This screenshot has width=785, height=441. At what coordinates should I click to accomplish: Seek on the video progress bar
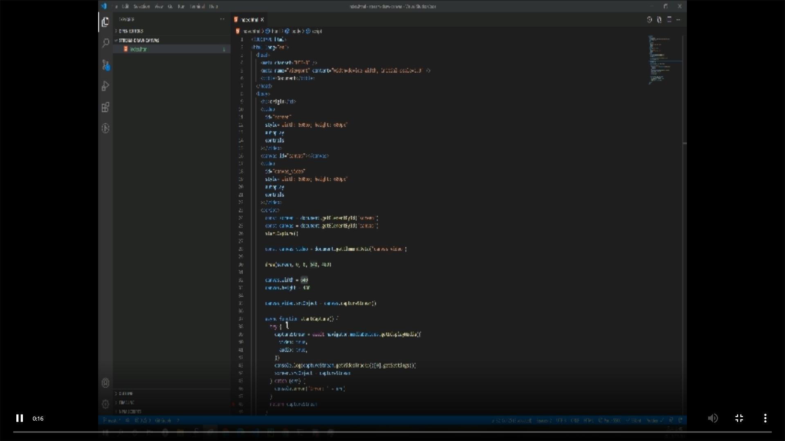coord(392,432)
